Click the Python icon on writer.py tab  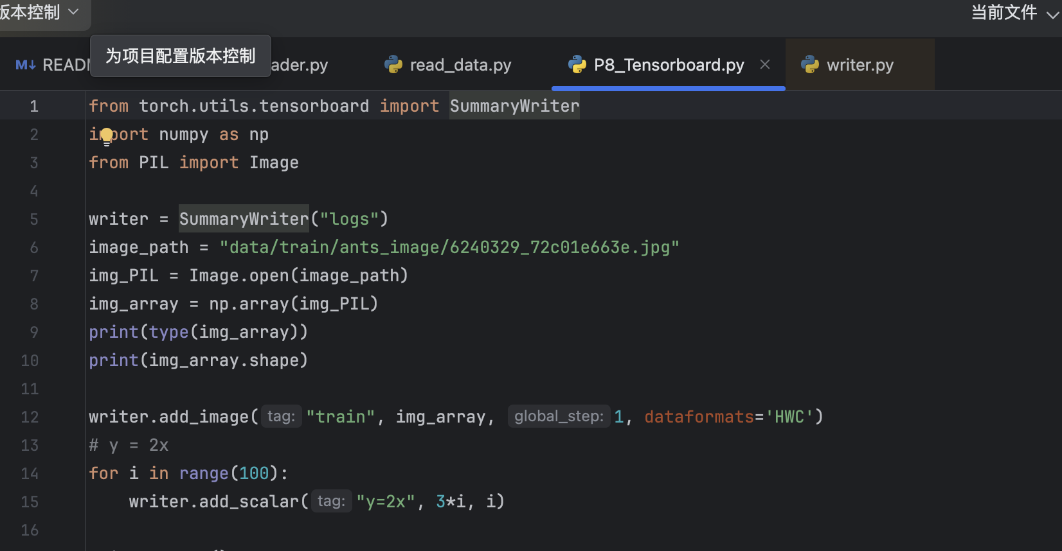click(810, 65)
